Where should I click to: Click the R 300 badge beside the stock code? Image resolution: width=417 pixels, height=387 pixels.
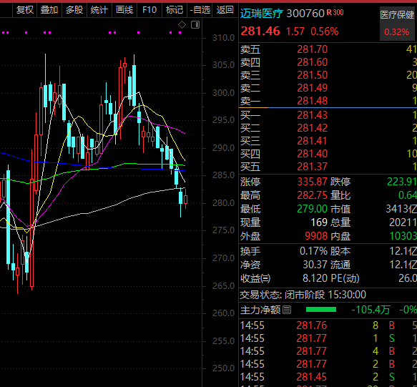335,12
